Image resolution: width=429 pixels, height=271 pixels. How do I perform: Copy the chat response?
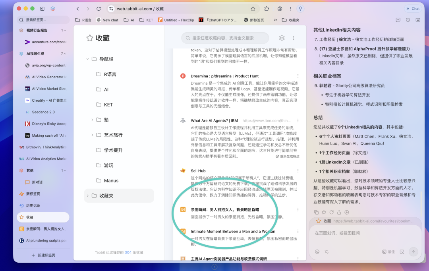[x=316, y=212]
